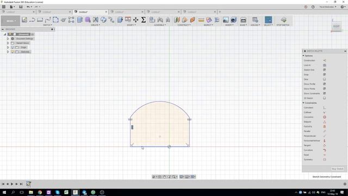Viewport: 348px width, 196px height.
Task: Click the Coincident constraint icon
Action: coord(324,108)
